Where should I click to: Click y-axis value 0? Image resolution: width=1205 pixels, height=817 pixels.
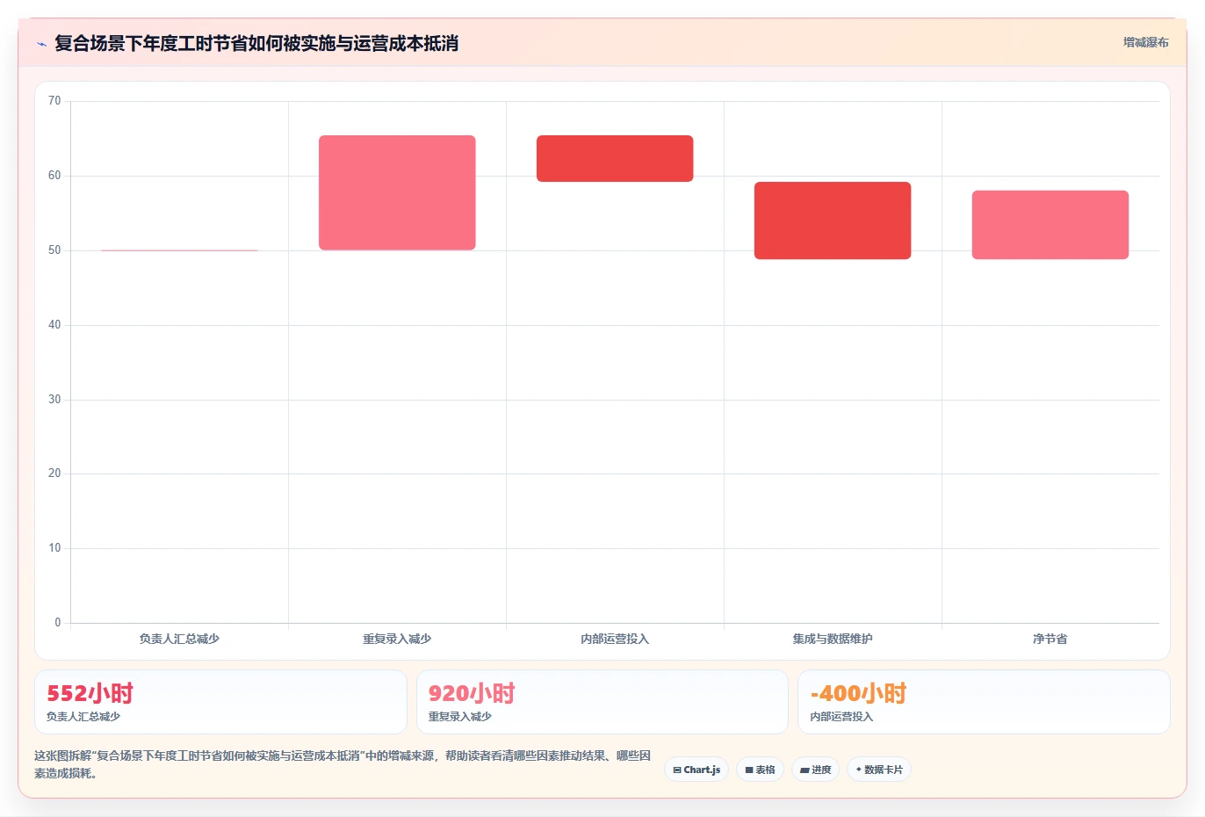click(58, 623)
